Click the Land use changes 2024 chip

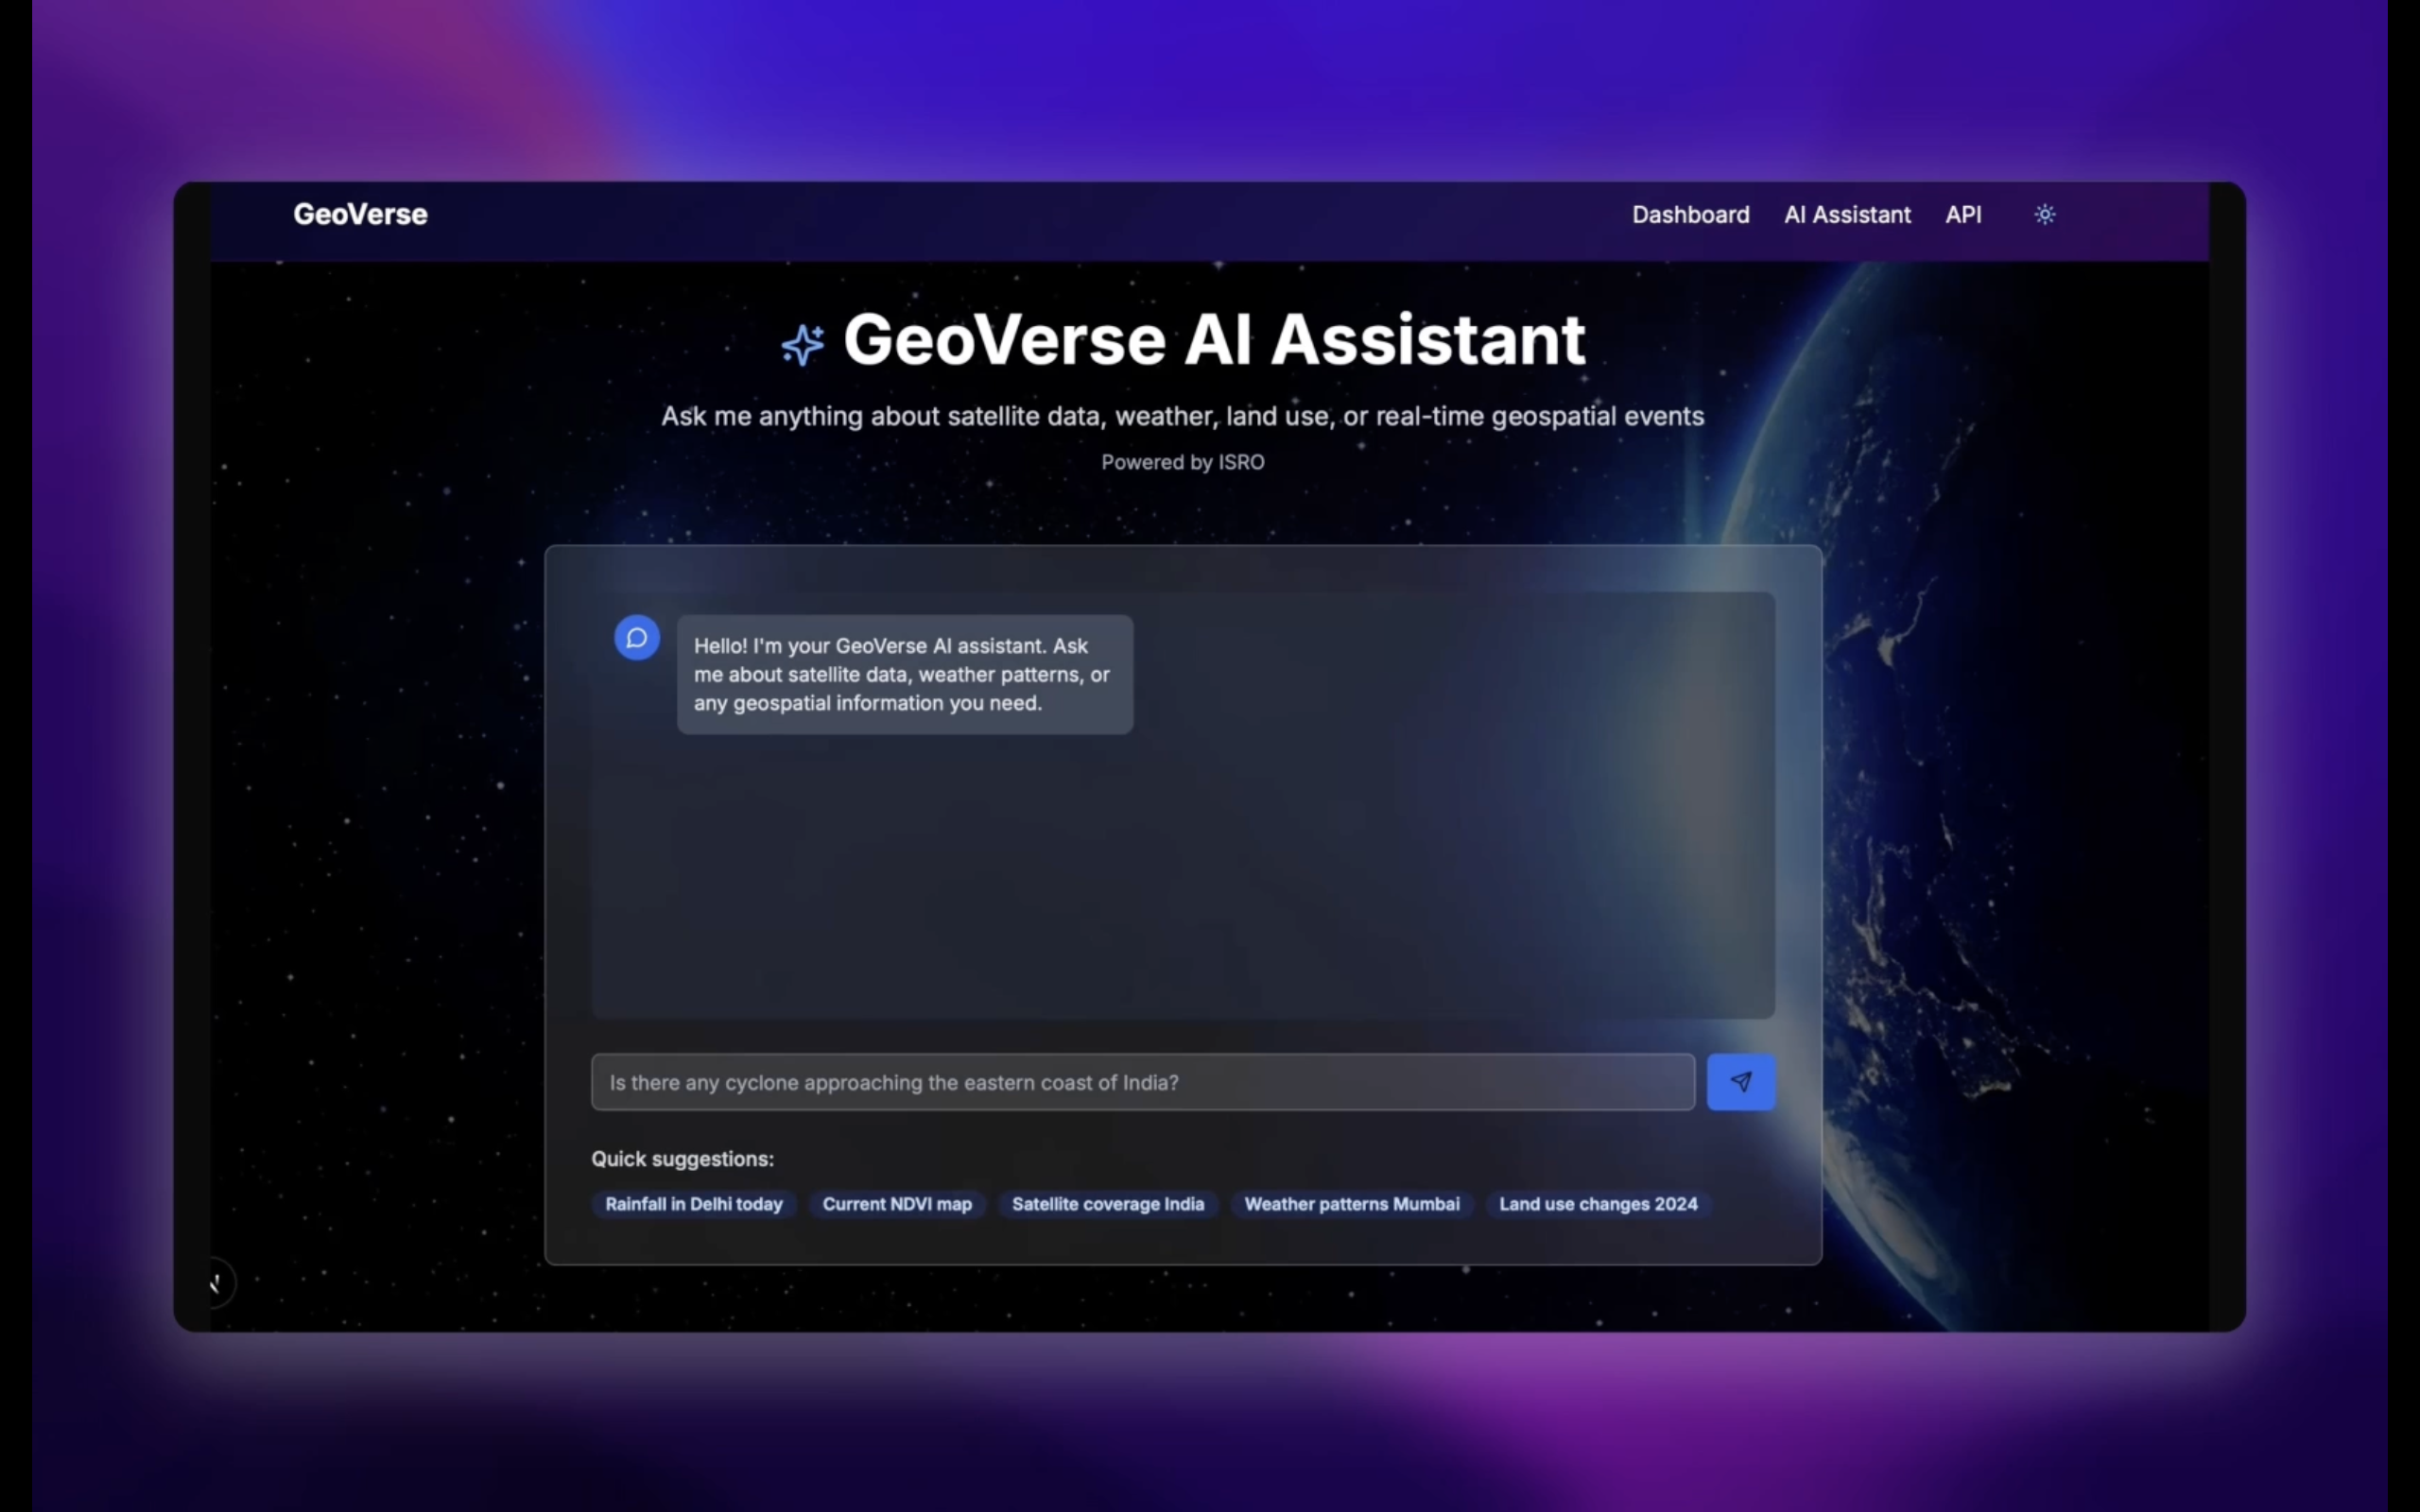tap(1597, 1204)
